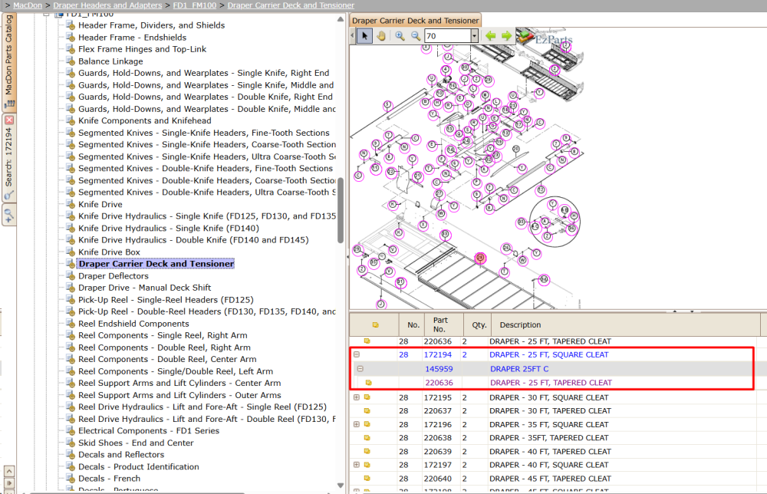
Task: Select Decals - Product Identification tree item
Action: (138, 466)
